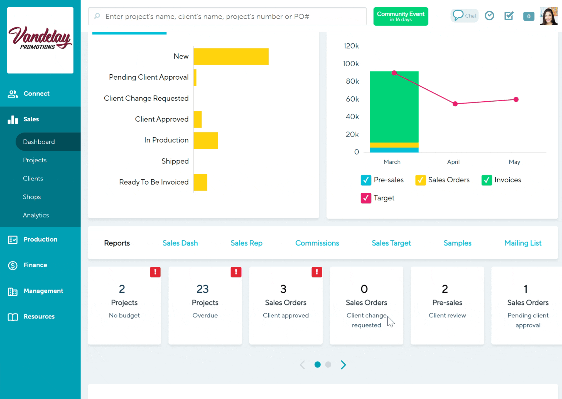Toggle the Target line checkbox off
Screen dimensions: 562x399
click(366, 198)
